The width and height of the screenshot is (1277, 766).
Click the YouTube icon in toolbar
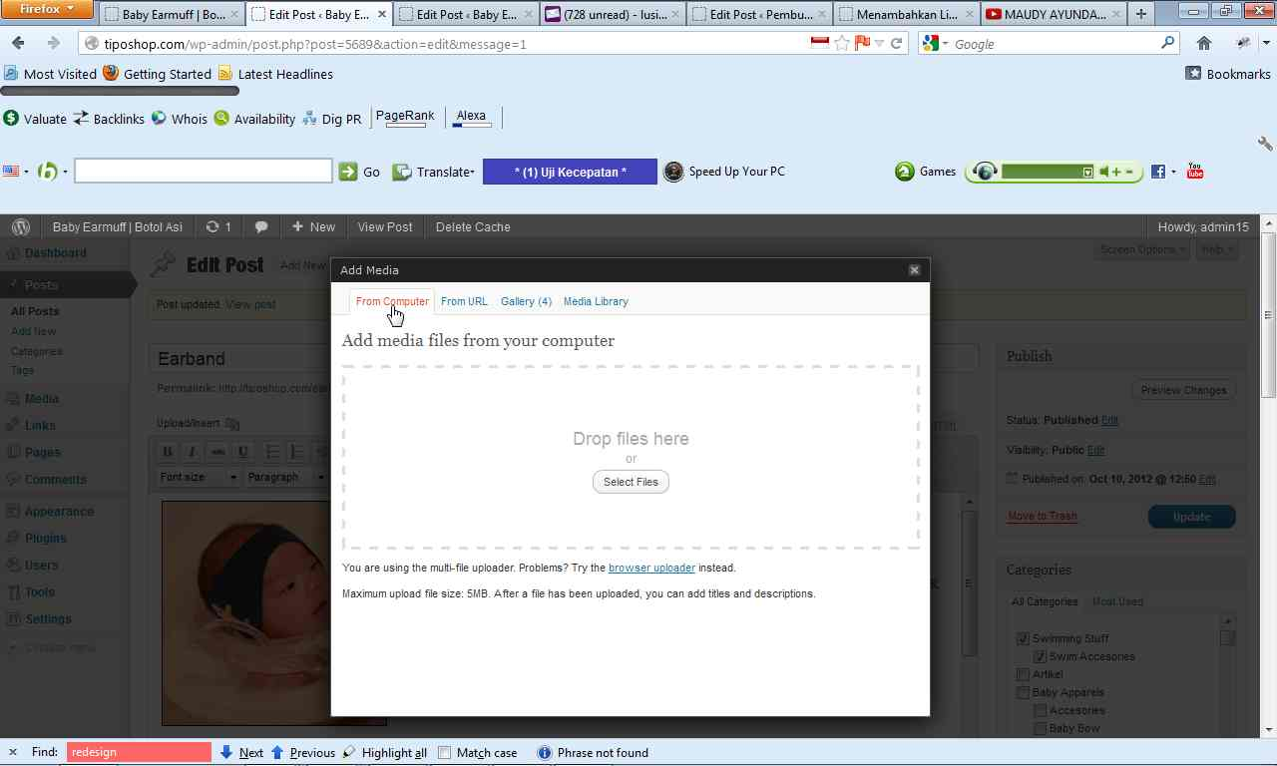coord(1195,172)
